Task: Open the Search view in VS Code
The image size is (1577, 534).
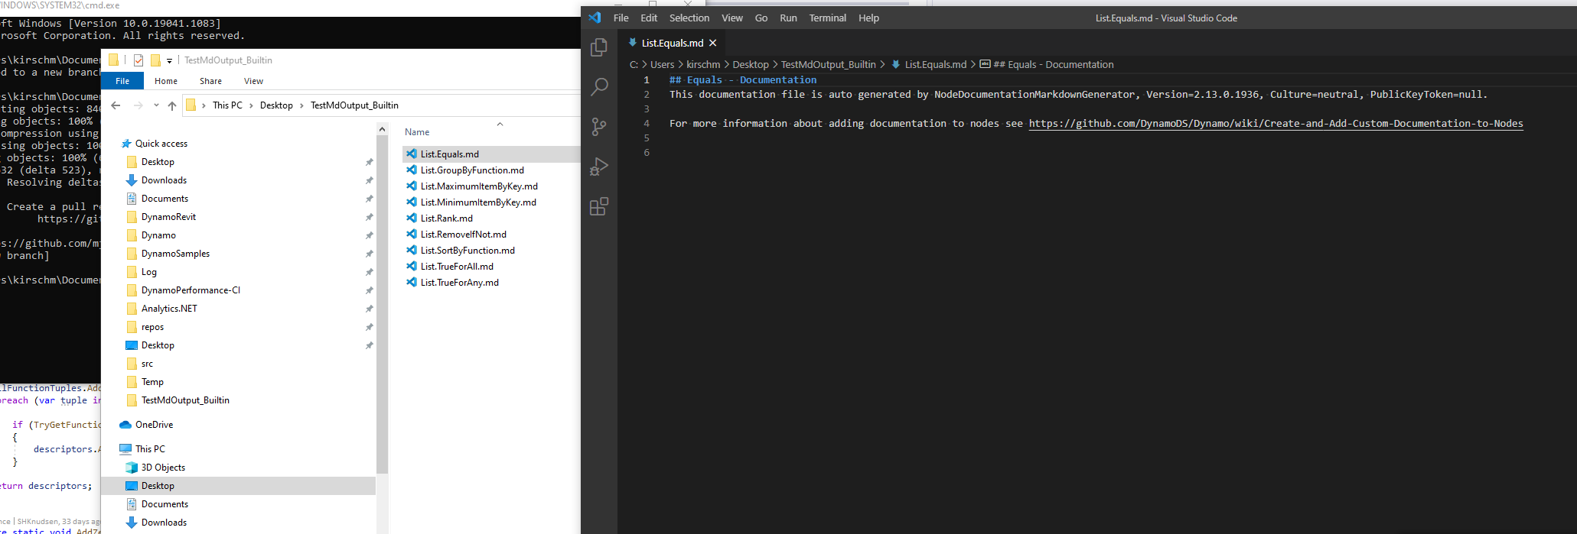Action: click(x=599, y=87)
